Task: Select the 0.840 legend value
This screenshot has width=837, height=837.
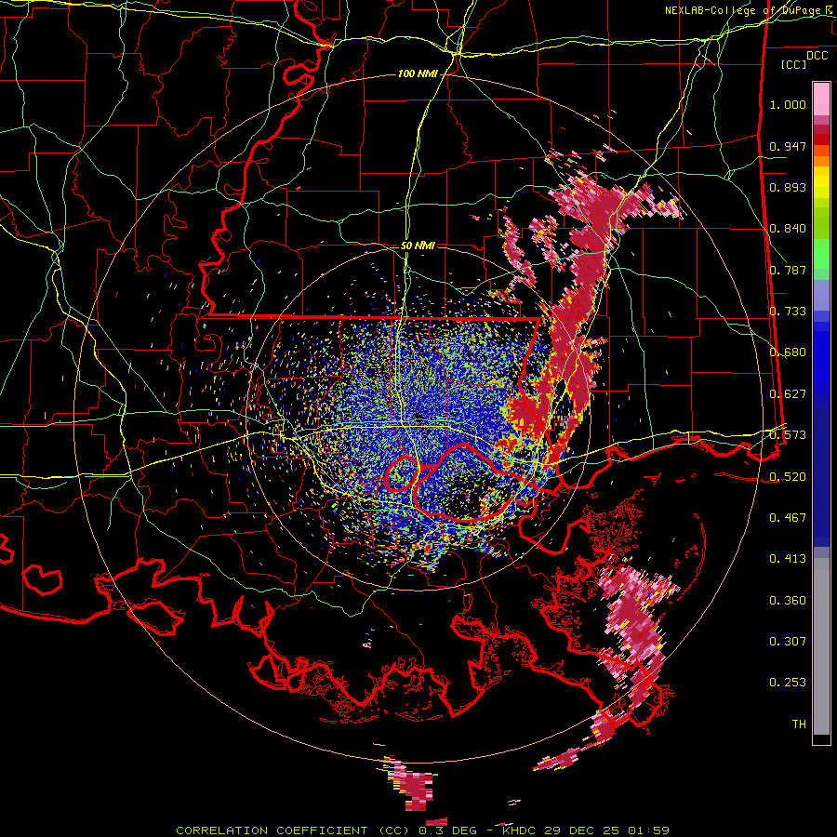Action: (788, 229)
